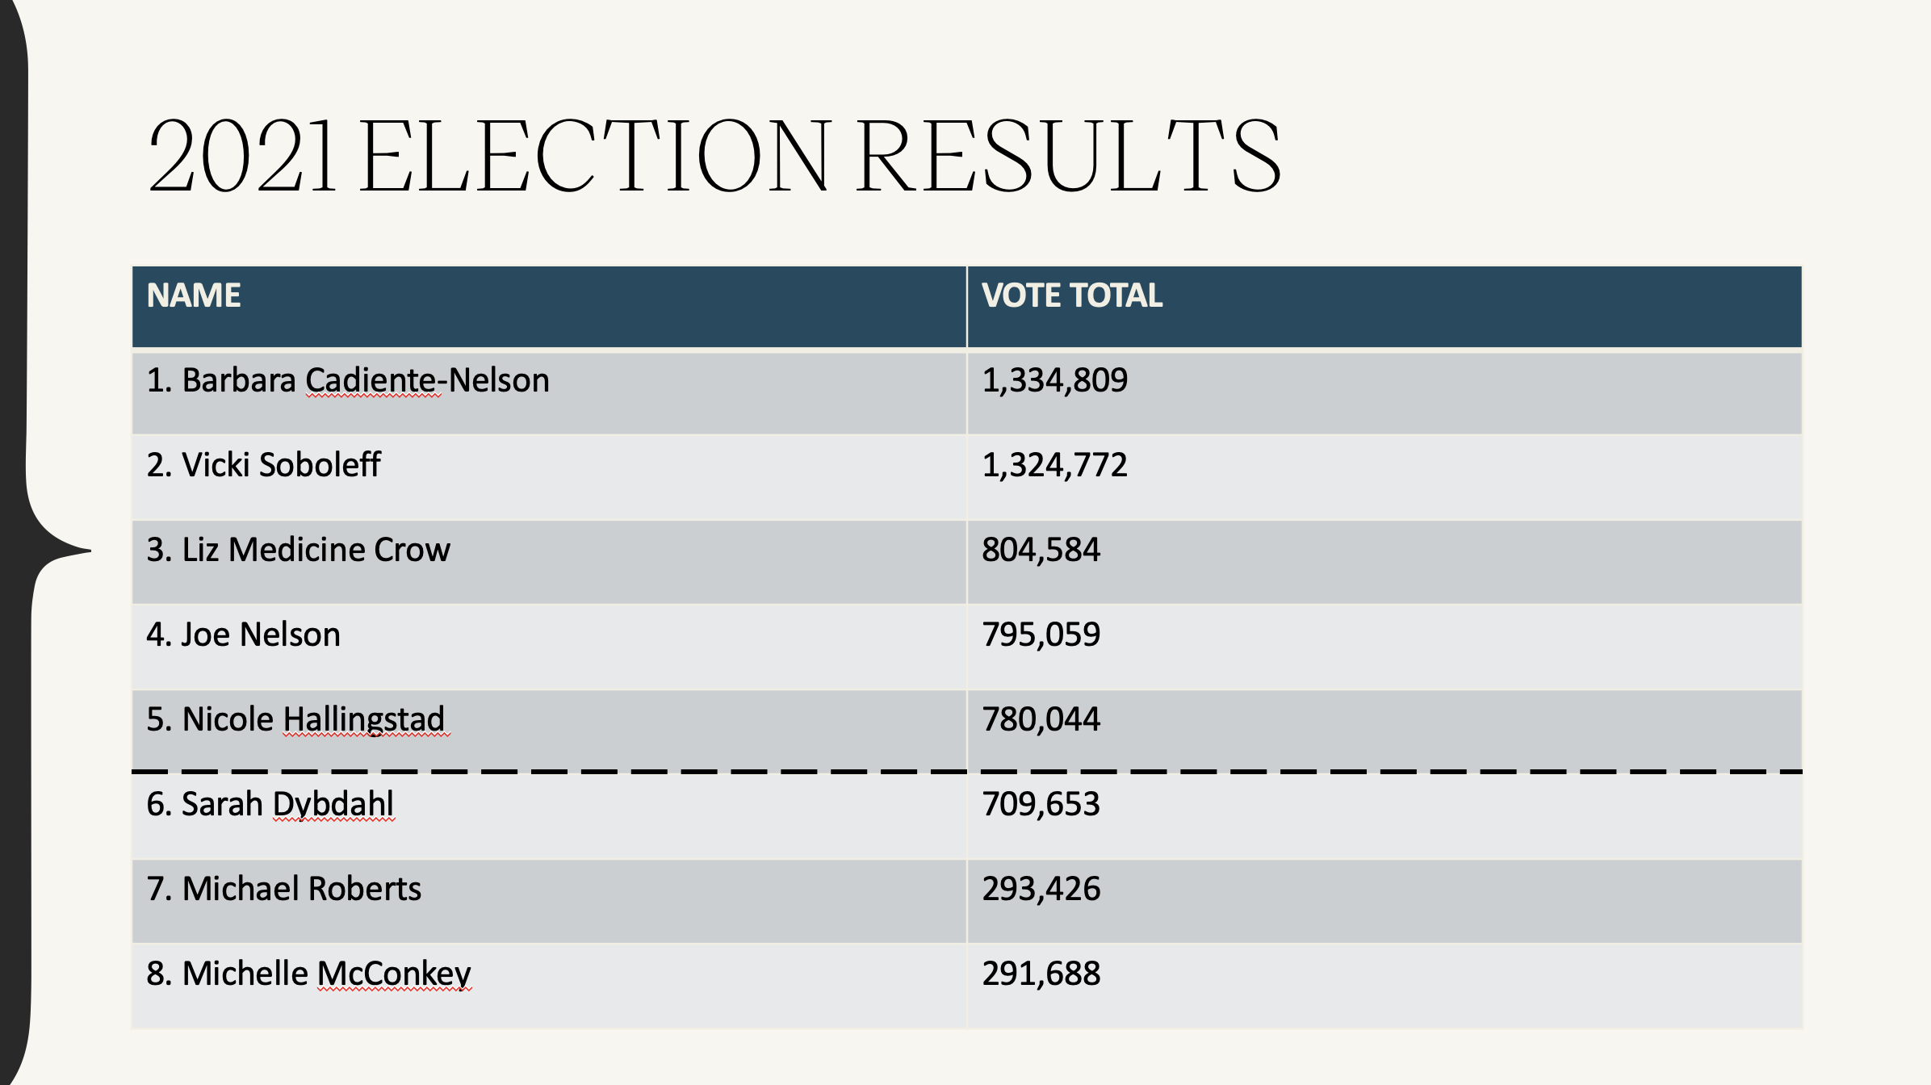Click the Barbara Cadiente-Nelson name cell

click(x=348, y=380)
